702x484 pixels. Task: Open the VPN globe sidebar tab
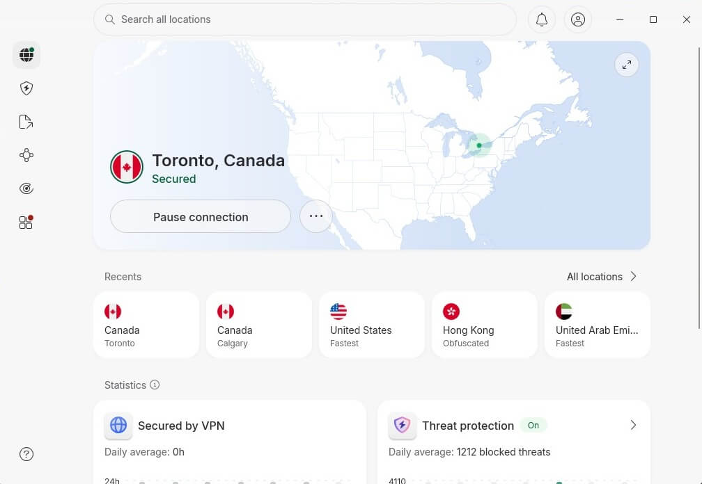(x=26, y=55)
